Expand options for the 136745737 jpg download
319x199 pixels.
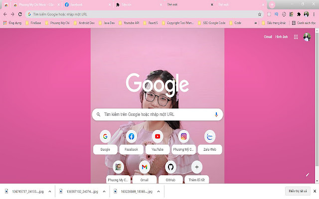point(49,191)
